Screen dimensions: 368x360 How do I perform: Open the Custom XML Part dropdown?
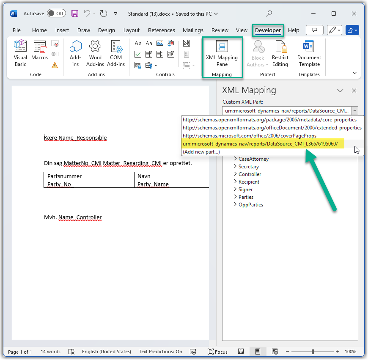(354, 110)
